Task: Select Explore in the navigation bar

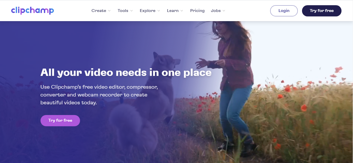Action: [x=148, y=10]
